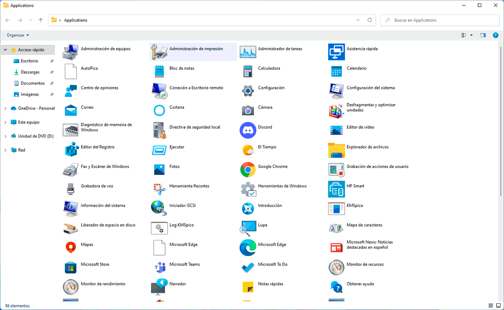Select the Bloc de notas icon
504x310 pixels.
pos(159,71)
